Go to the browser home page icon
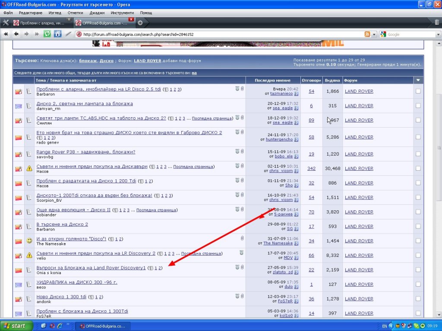The image size is (442, 331). pyautogui.click(x=57, y=34)
